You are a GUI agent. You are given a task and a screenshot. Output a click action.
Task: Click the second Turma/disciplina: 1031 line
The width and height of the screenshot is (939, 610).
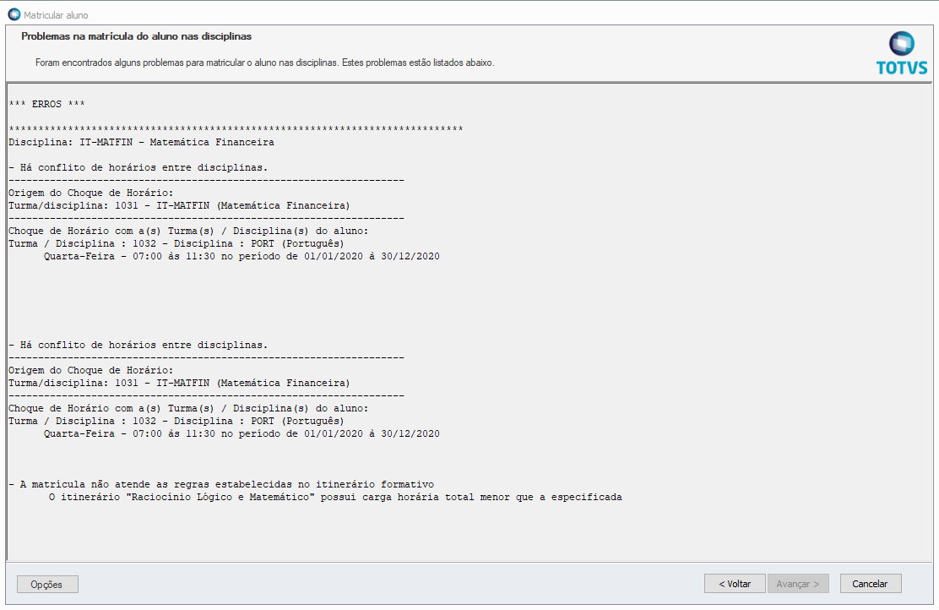click(x=179, y=383)
